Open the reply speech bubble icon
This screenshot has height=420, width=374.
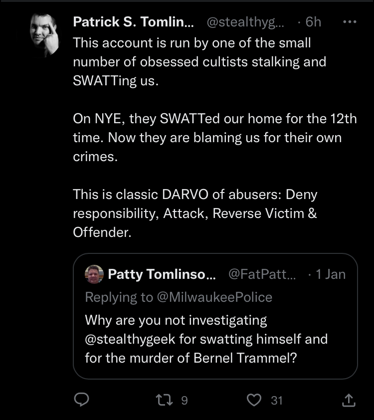(81, 400)
